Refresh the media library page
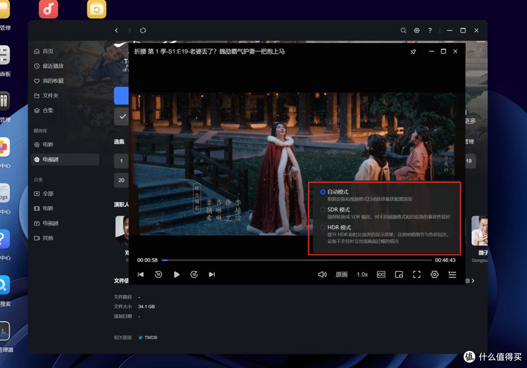This screenshot has height=368, width=527. point(143,30)
